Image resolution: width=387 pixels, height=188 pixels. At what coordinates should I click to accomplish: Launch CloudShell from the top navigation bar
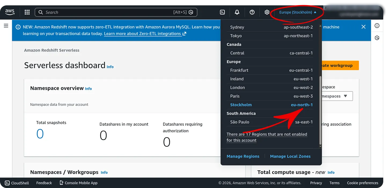(222, 12)
